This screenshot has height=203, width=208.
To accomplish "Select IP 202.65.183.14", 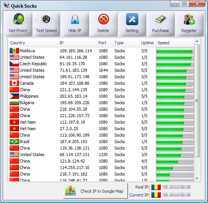I will [x=74, y=96].
